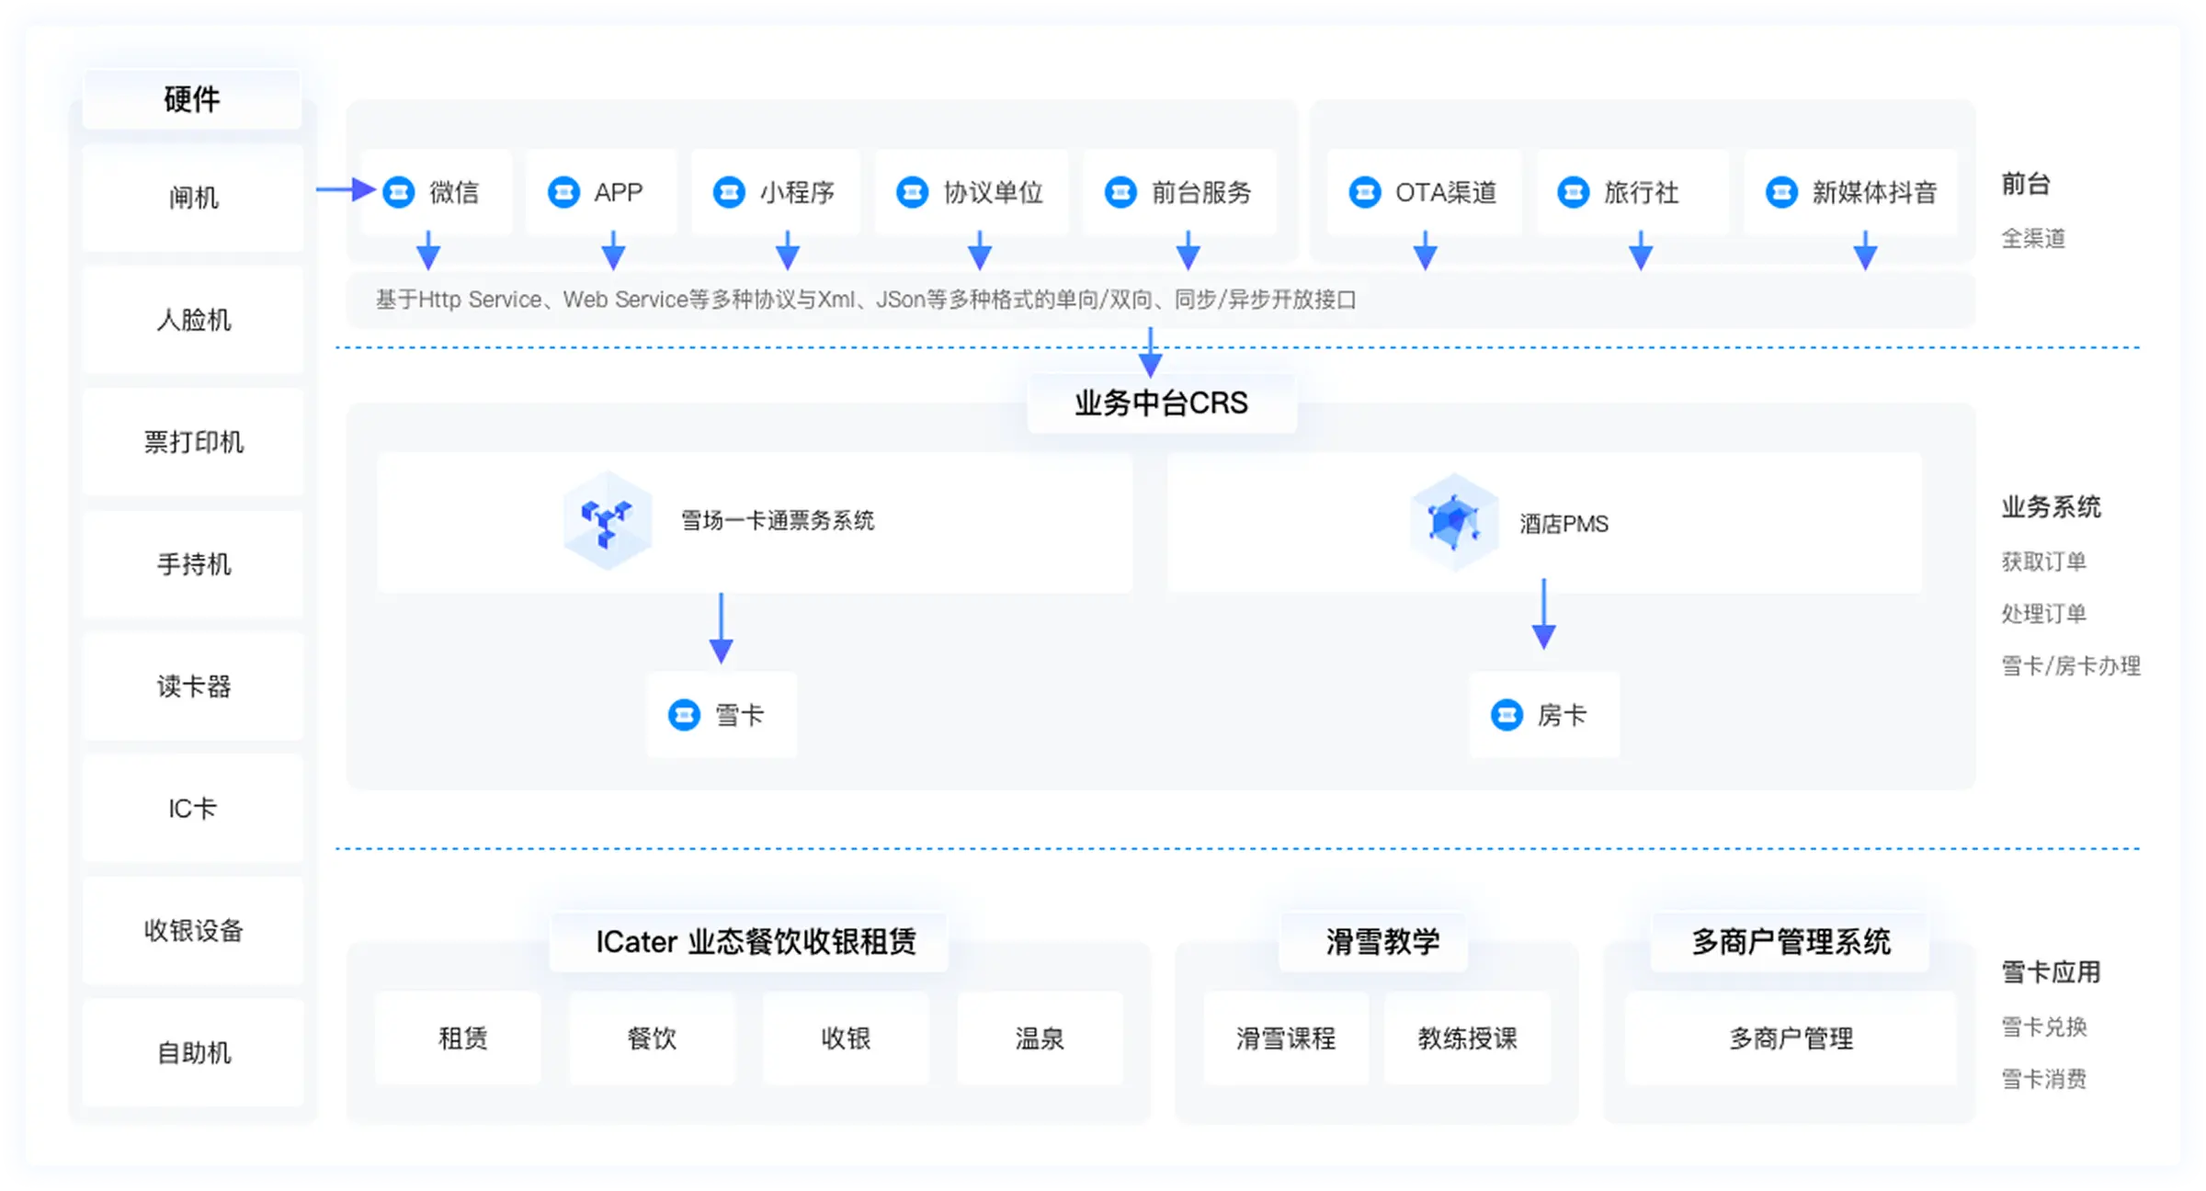Click the 小程序 mini-program icon

click(x=728, y=192)
